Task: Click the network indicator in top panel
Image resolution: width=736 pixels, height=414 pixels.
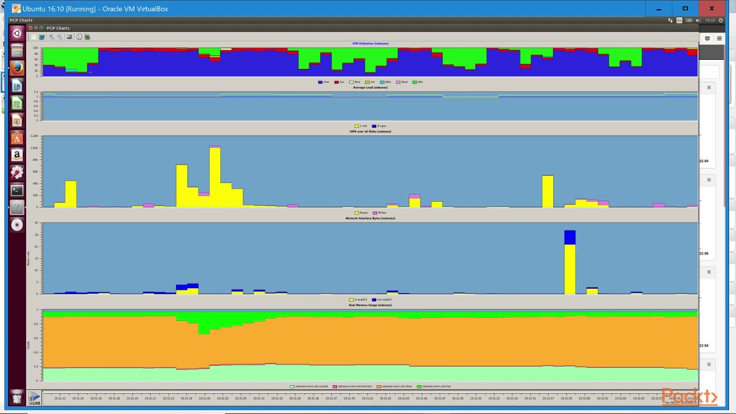Action: 670,20
